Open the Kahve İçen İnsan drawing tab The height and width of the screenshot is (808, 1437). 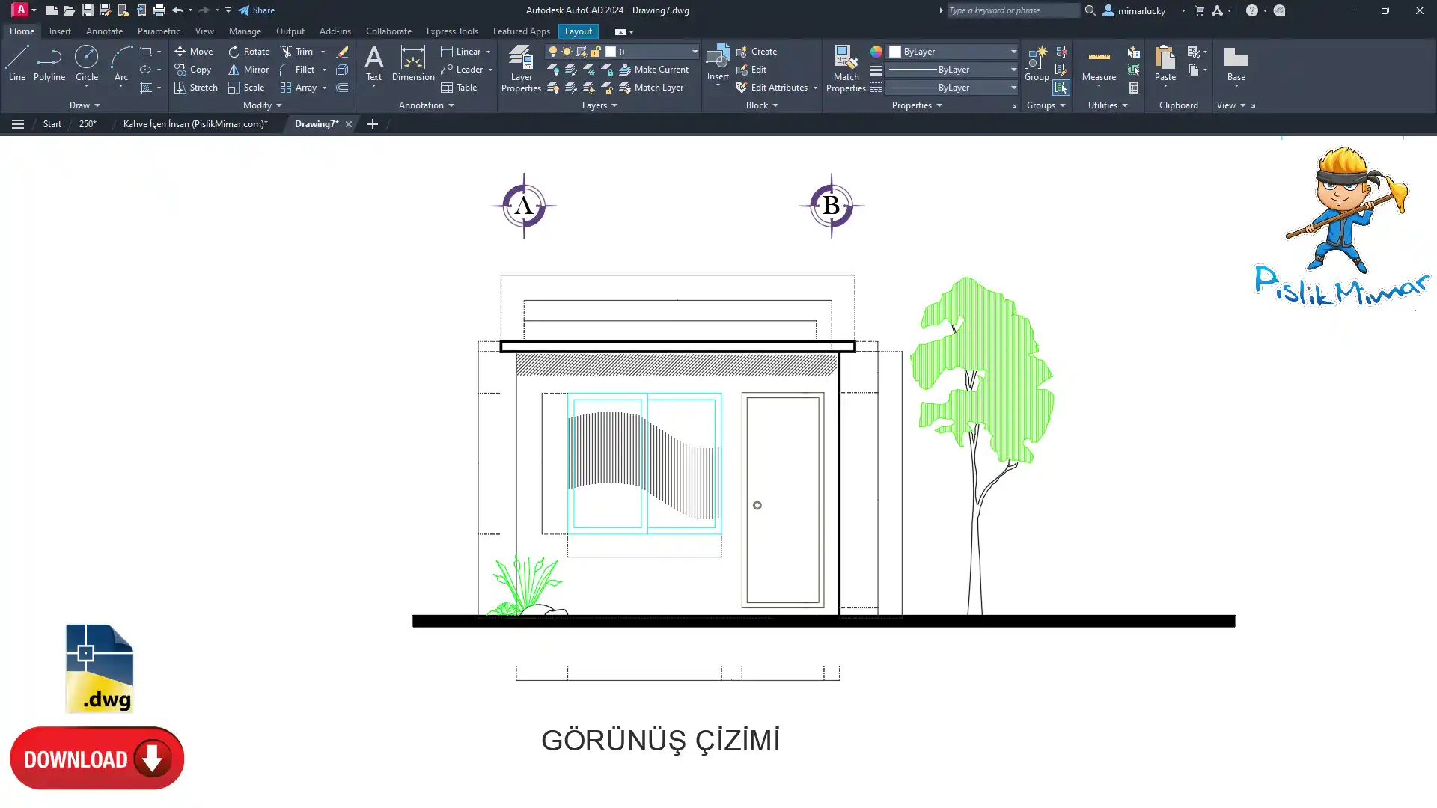[195, 124]
